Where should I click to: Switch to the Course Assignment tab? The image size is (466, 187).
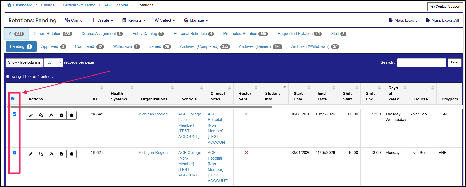102,34
